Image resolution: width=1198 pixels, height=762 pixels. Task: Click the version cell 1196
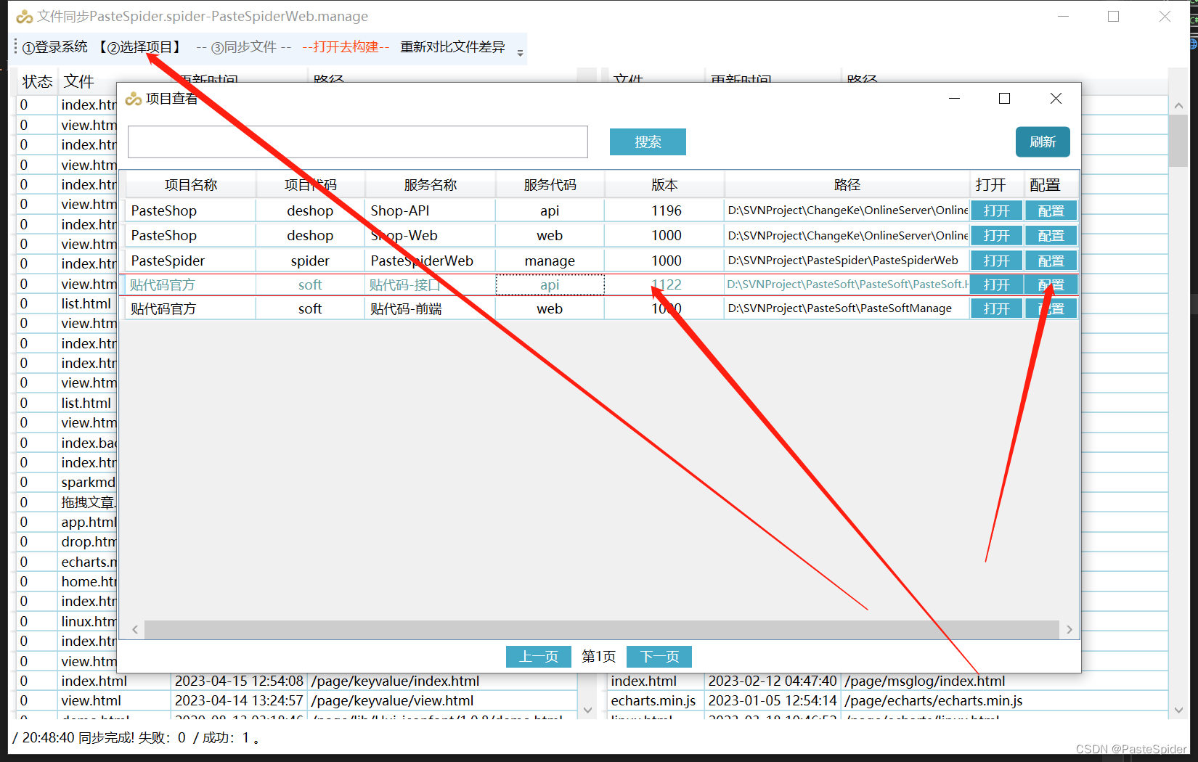(x=666, y=211)
